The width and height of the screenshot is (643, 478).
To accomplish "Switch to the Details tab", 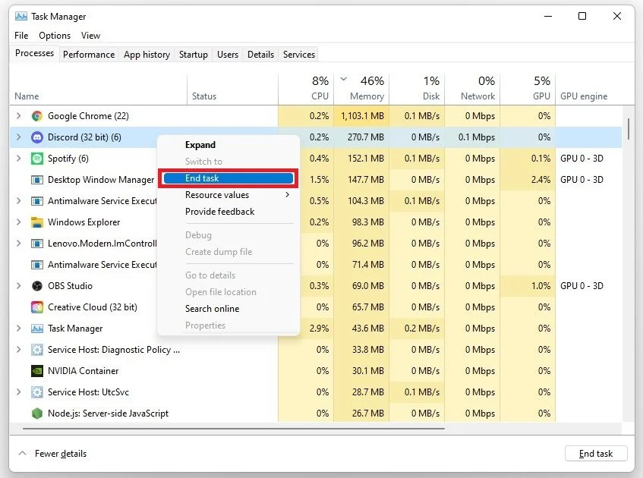I will 260,55.
